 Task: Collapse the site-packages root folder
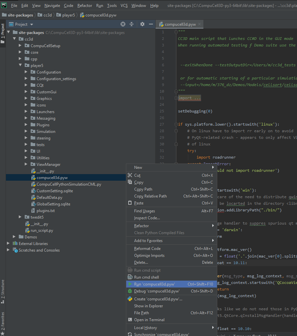coord(9,32)
